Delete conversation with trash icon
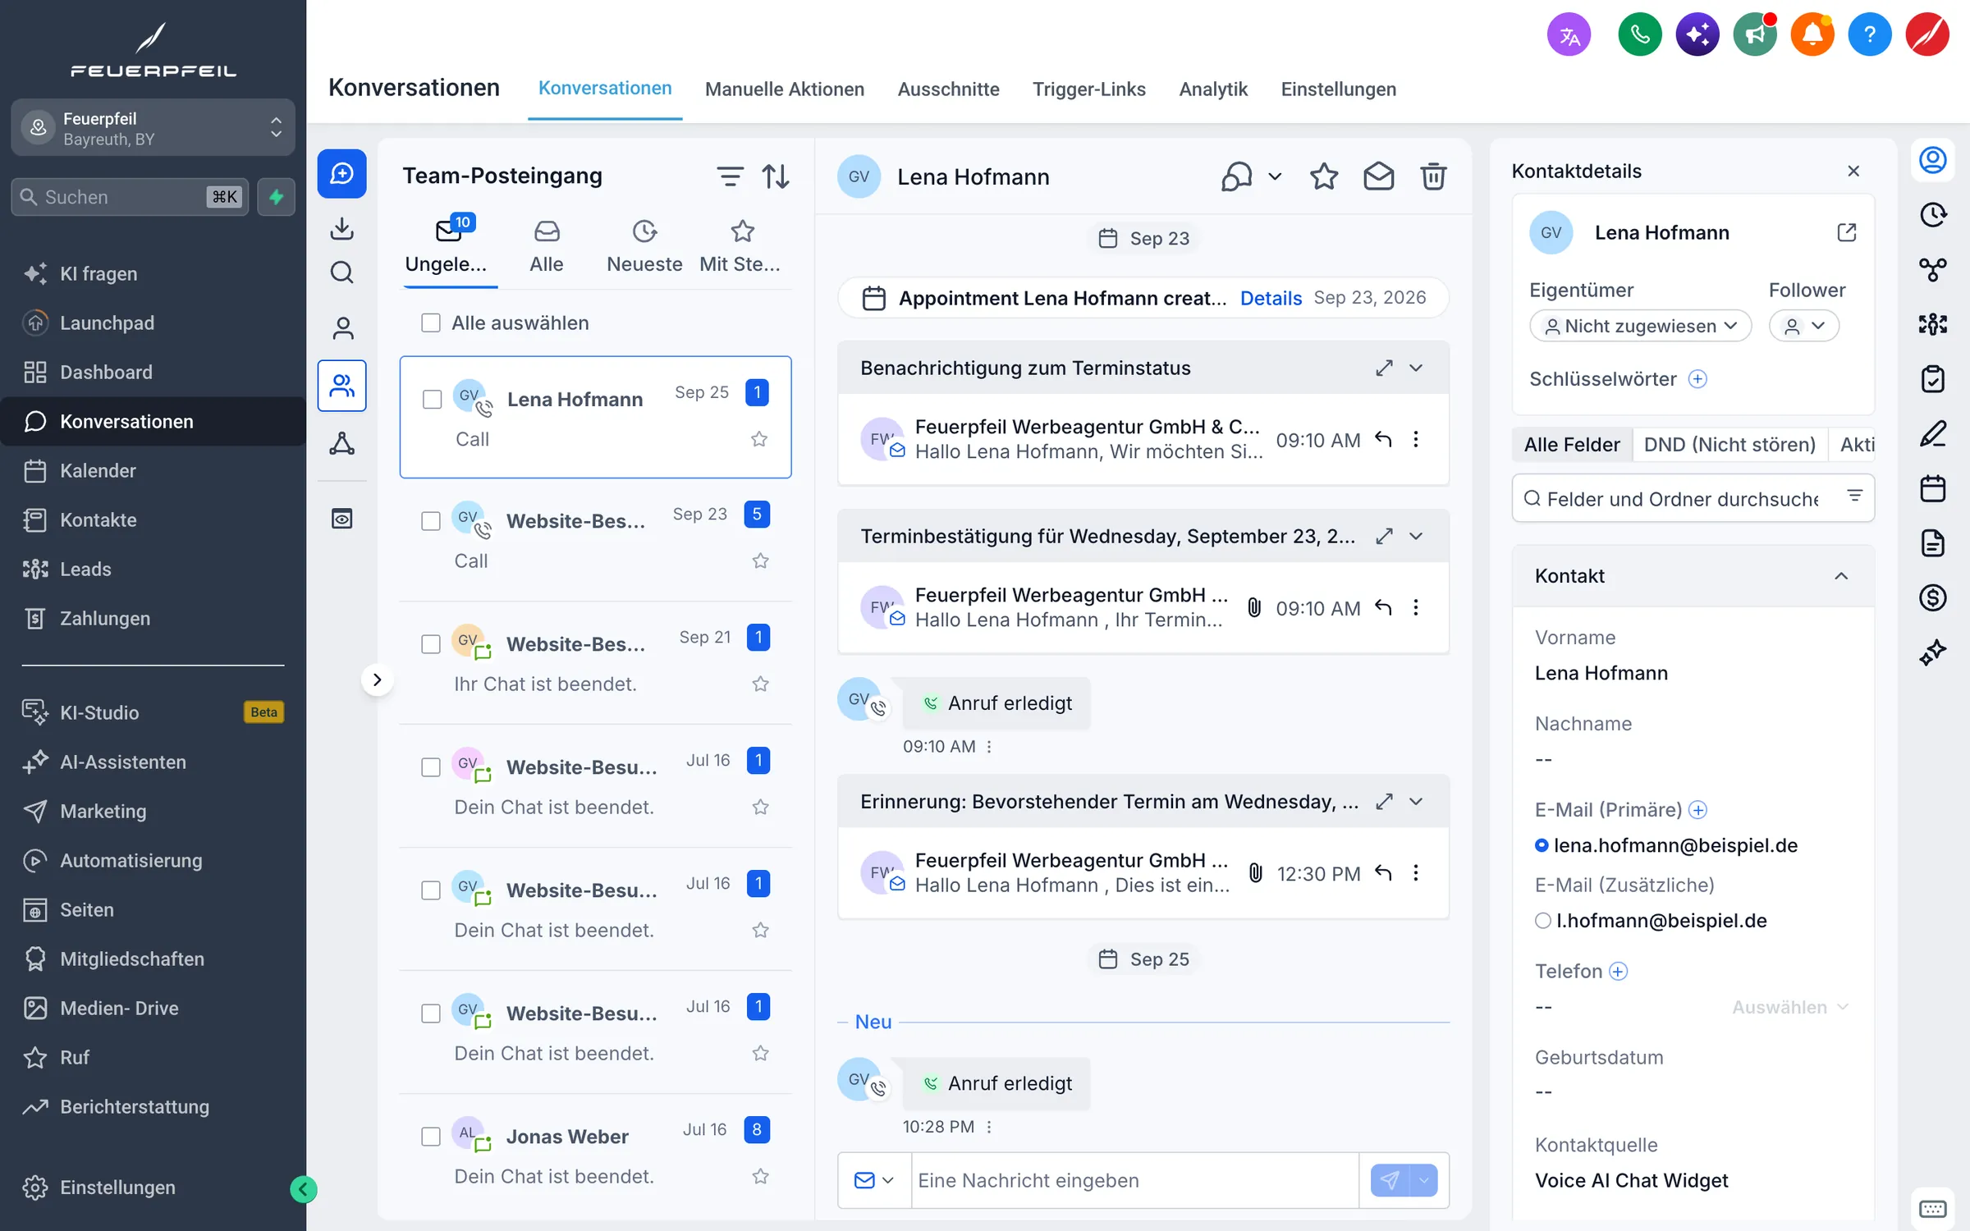The height and width of the screenshot is (1231, 1970). click(1433, 176)
